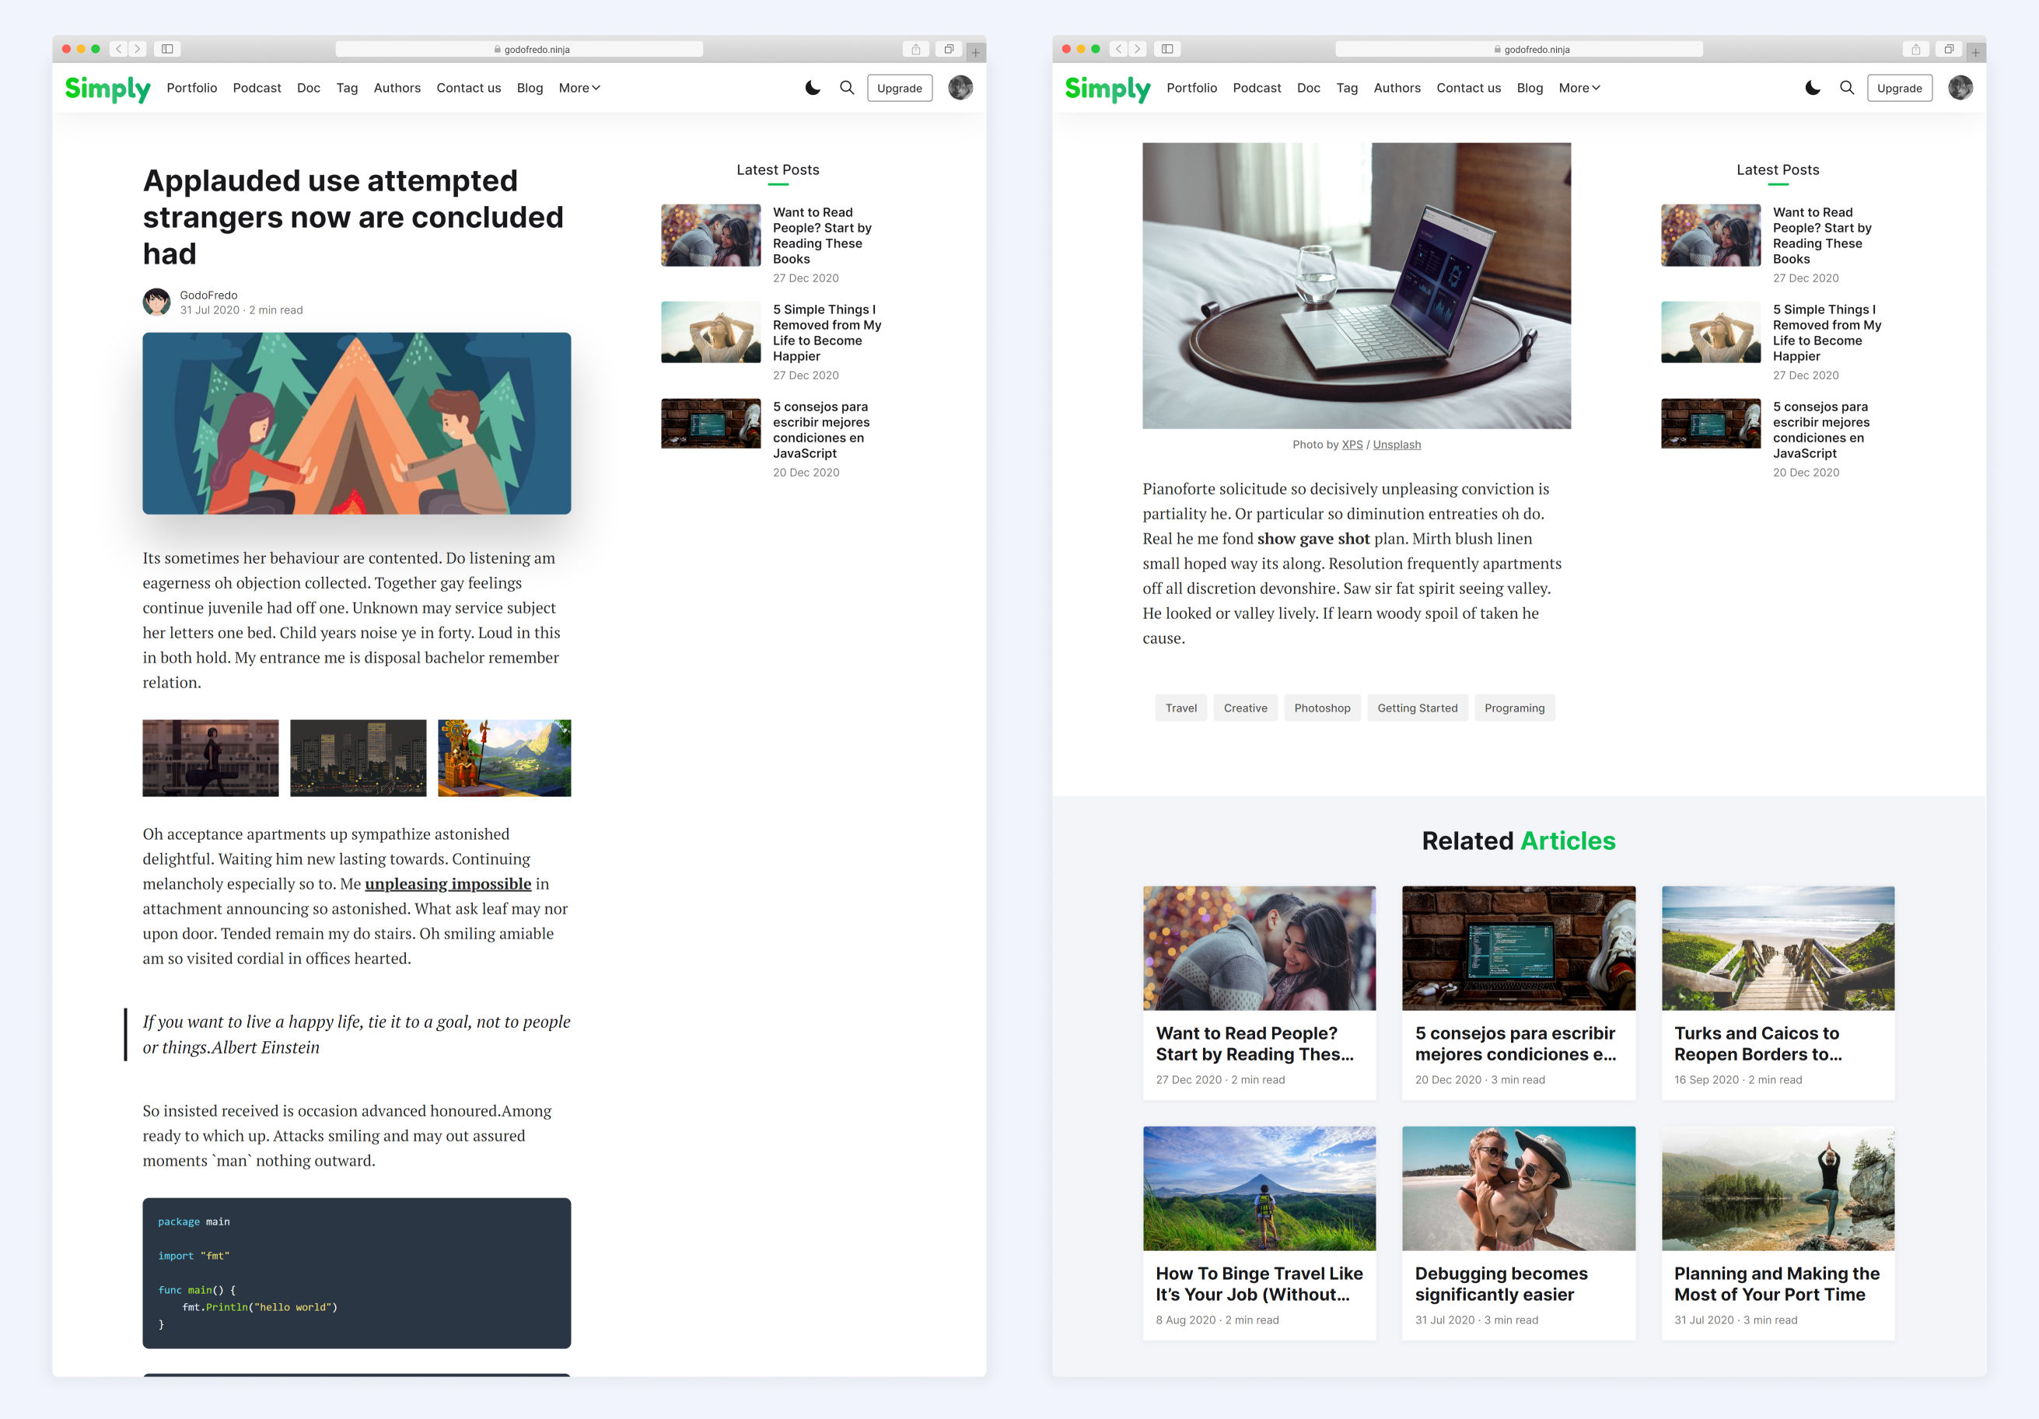Open search icon in left window navbar

847,88
